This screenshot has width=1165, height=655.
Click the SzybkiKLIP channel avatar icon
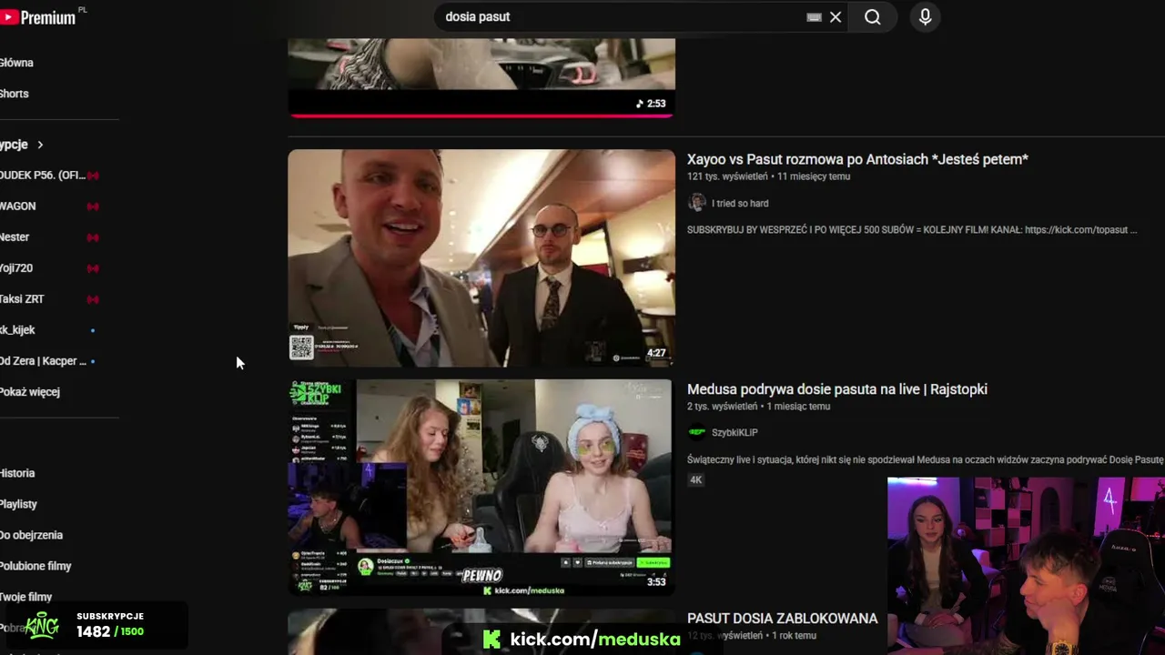(x=697, y=432)
